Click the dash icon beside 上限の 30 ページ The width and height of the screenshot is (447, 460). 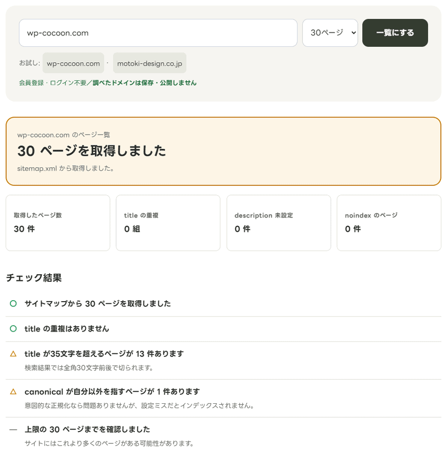click(13, 430)
